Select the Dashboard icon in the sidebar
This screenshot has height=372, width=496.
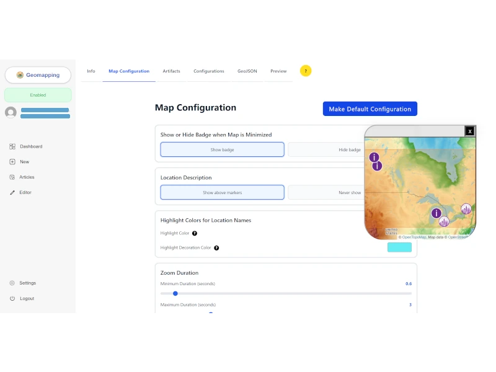12,146
